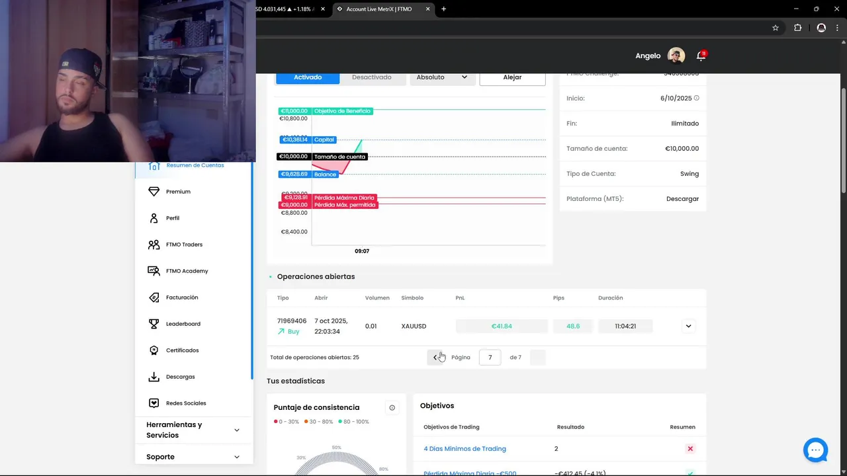Click Balance chart label

coord(325,175)
